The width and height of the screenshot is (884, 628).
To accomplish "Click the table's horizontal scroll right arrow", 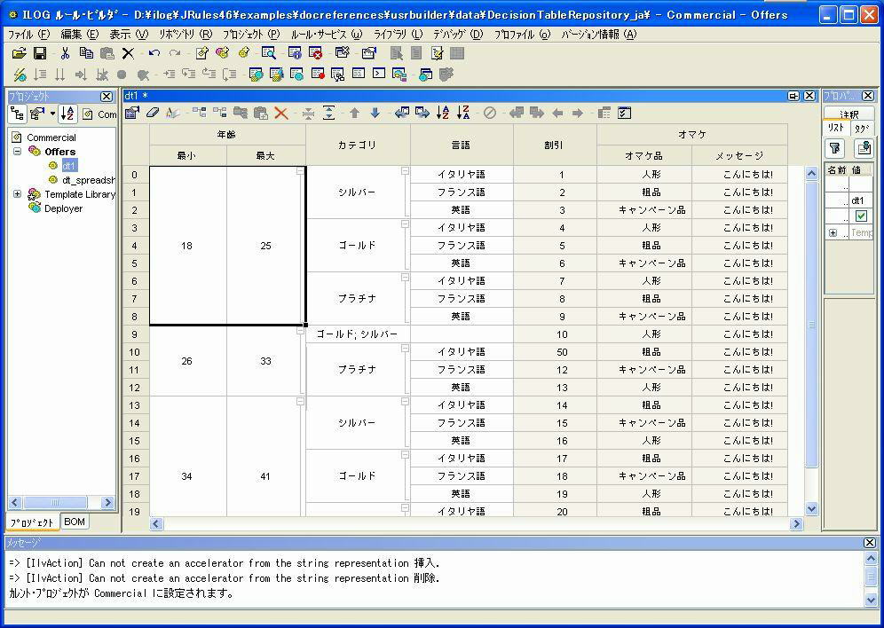I will 796,524.
